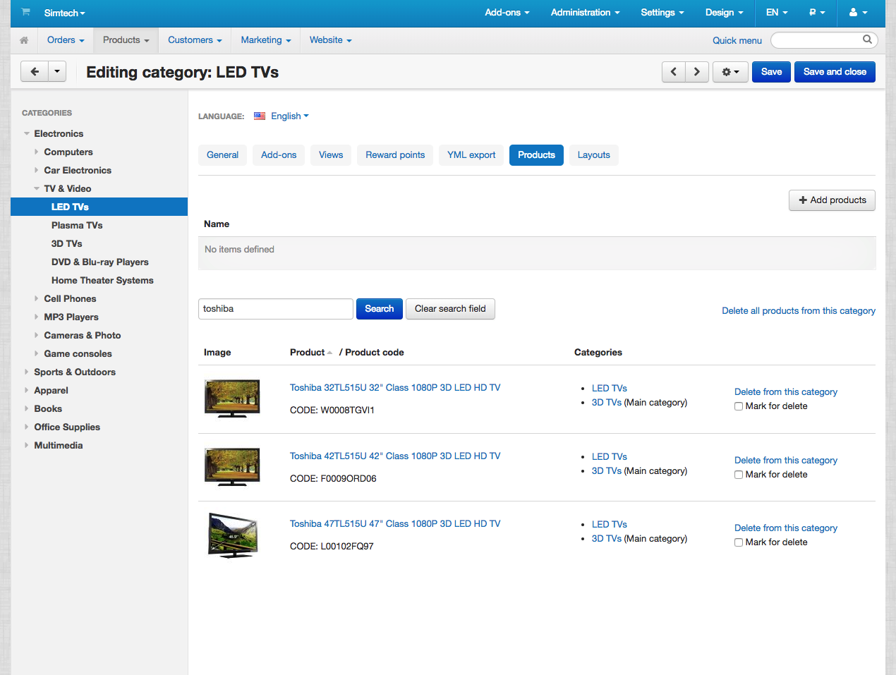Open the EN language dropdown
896x675 pixels.
coord(777,13)
